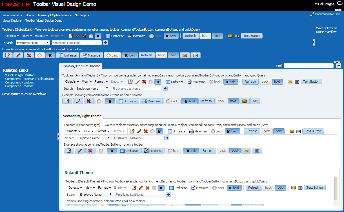Image resolution: width=344 pixels, height=212 pixels.
Task: Toggle text-only 'bold' button in Global/Dark toolbar
Action: click(217, 36)
